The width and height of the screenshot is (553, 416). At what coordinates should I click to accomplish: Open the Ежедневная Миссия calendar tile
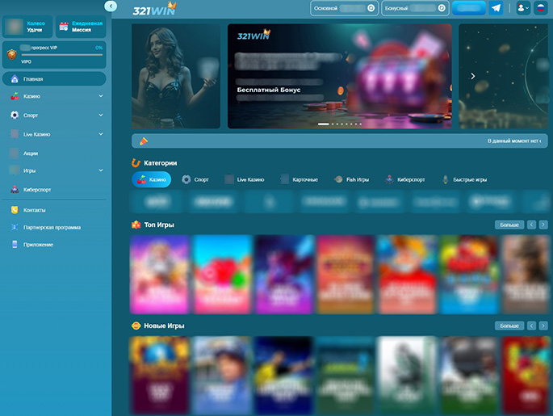(x=82, y=27)
